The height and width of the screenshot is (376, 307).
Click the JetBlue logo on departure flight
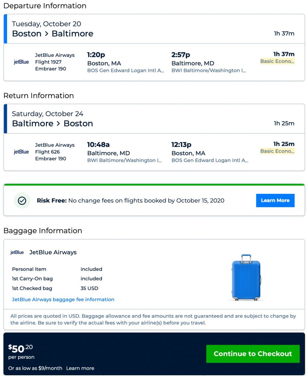tap(21, 62)
